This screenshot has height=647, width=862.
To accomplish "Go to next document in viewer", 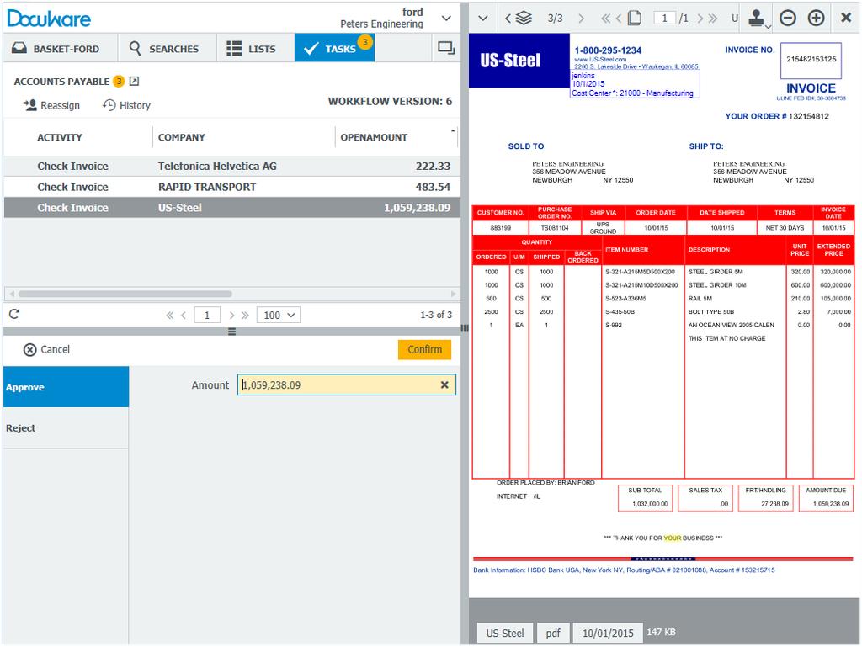I will pos(581,19).
